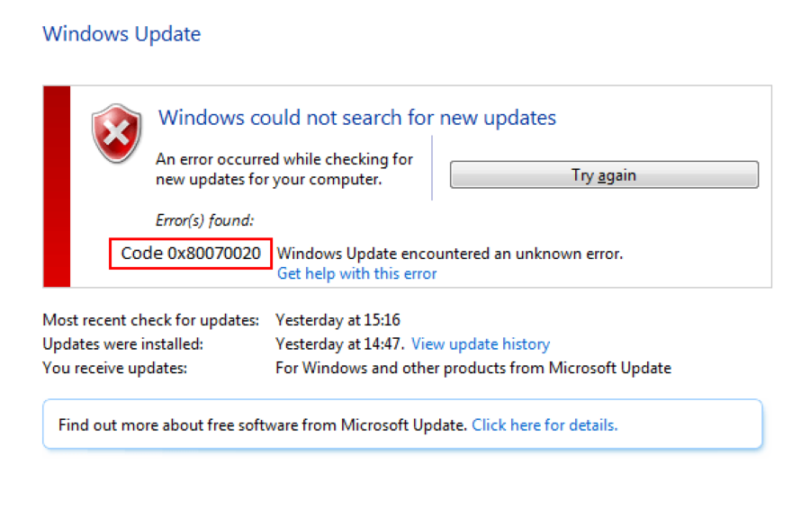Image resolution: width=810 pixels, height=508 pixels.
Task: Click the 'An error occurred while checking' description
Action: coord(284,169)
